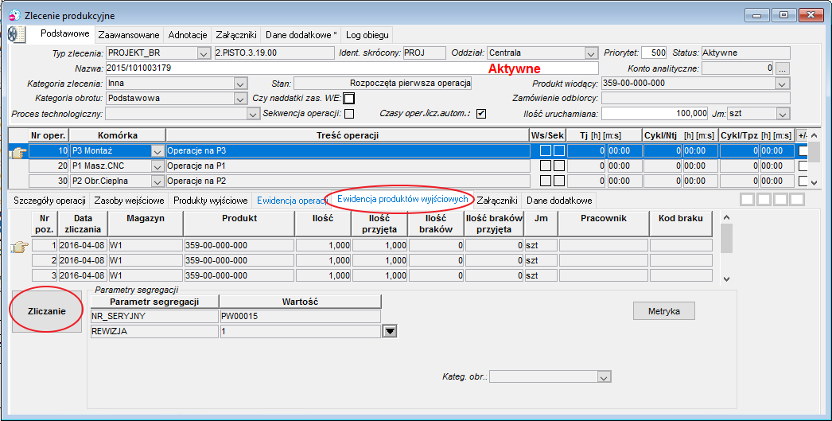Viewport: 832px width, 421px height.
Task: Open the Produkty wyjściowe tab
Action: coord(210,201)
